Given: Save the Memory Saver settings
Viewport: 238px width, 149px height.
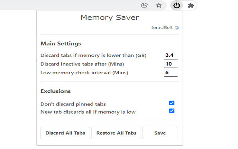Looking at the screenshot, I should point(160,133).
